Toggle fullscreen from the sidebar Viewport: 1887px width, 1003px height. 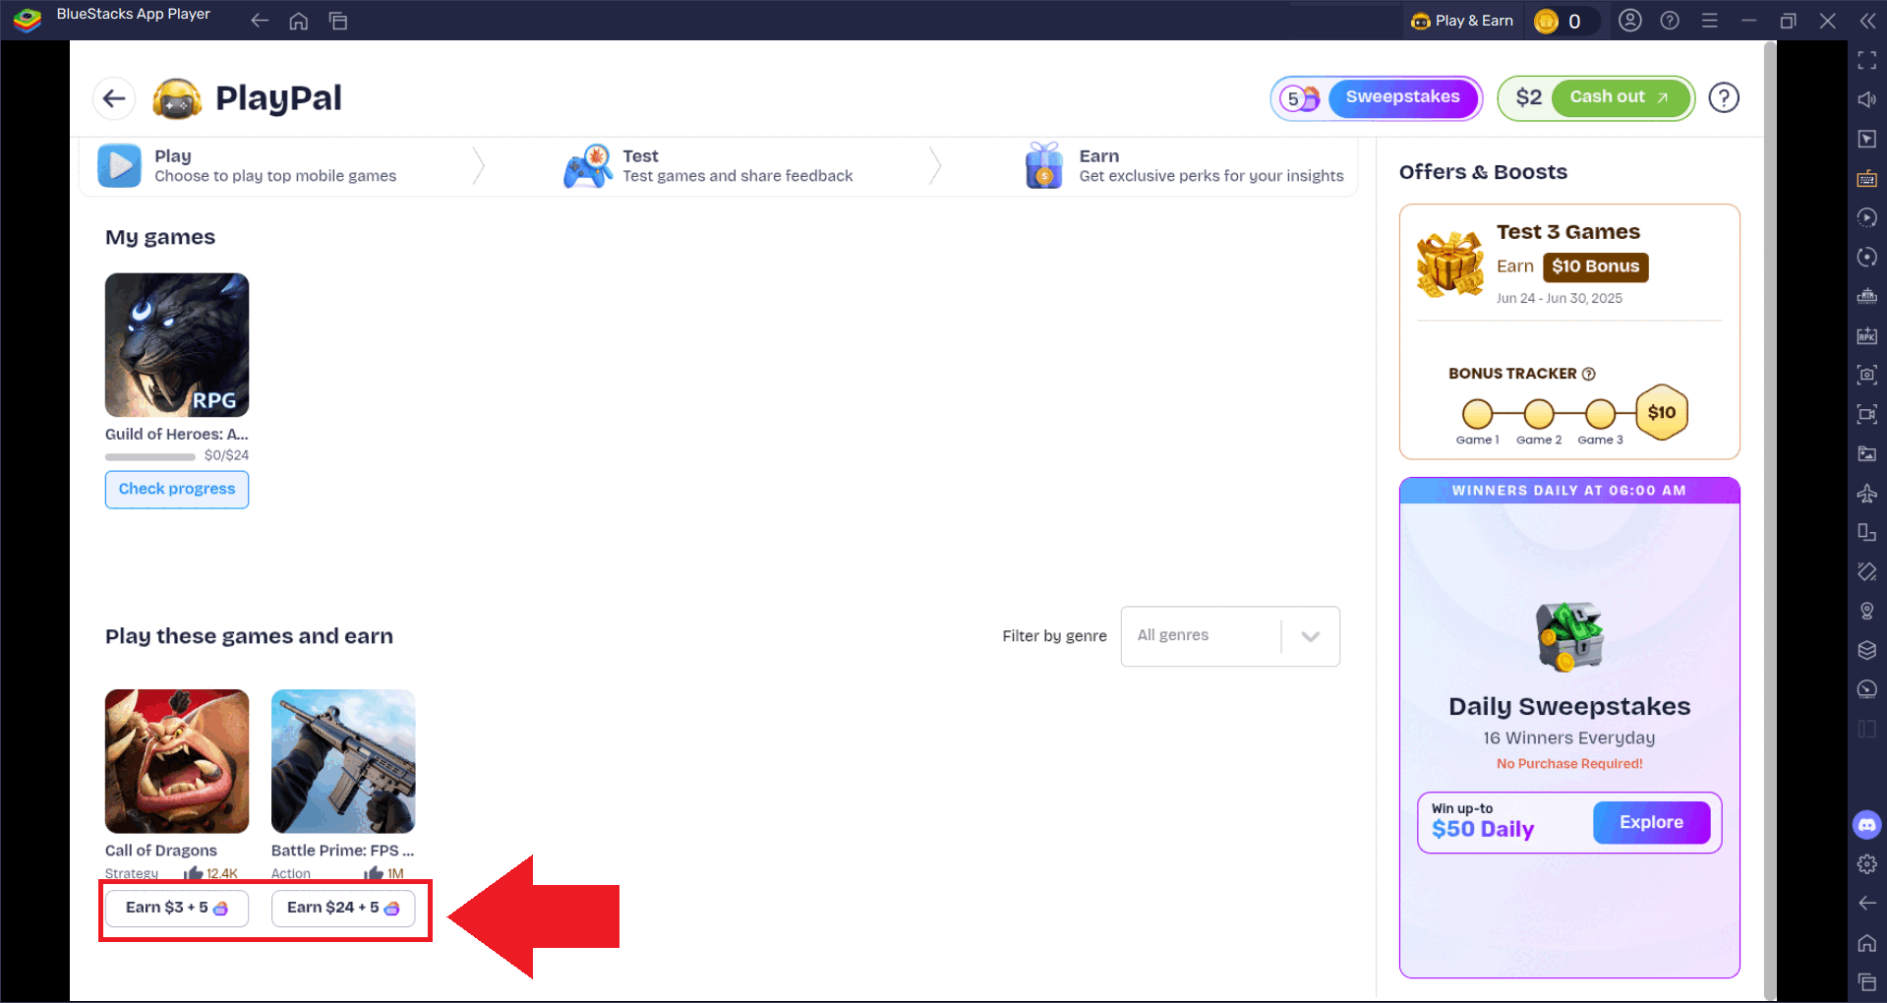1866,60
